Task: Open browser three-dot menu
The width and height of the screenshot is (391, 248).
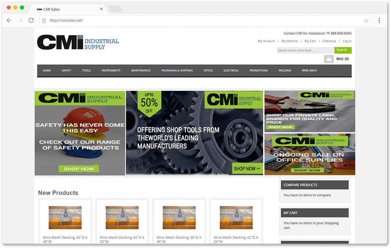Action: pos(379,20)
